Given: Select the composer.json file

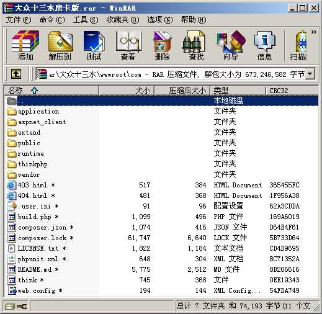Looking at the screenshot, I should (x=42, y=227).
